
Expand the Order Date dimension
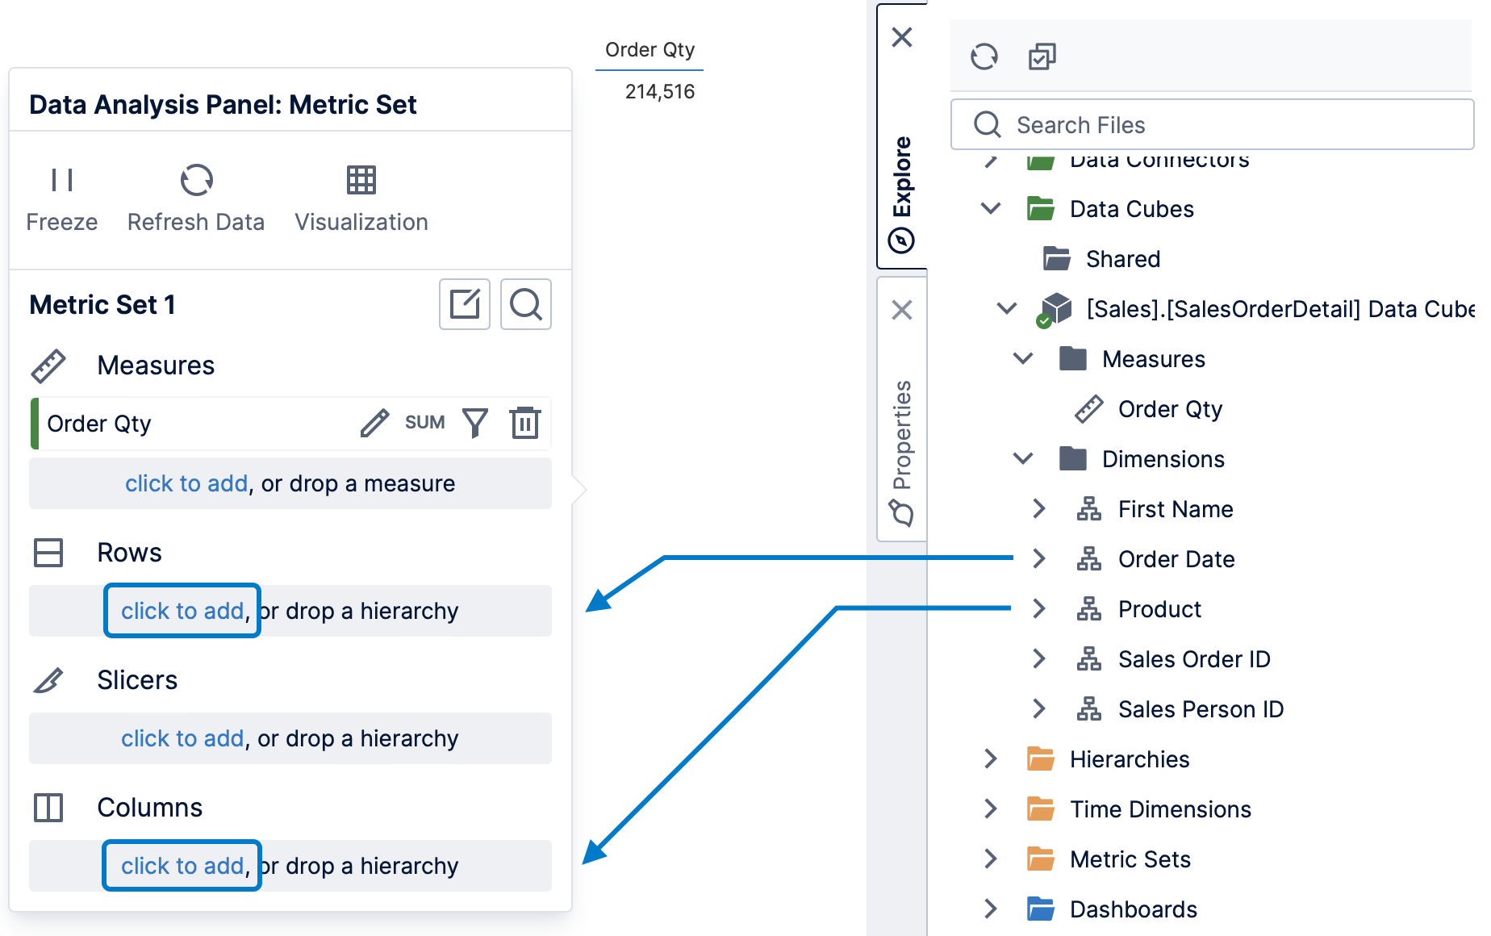coord(1039,559)
